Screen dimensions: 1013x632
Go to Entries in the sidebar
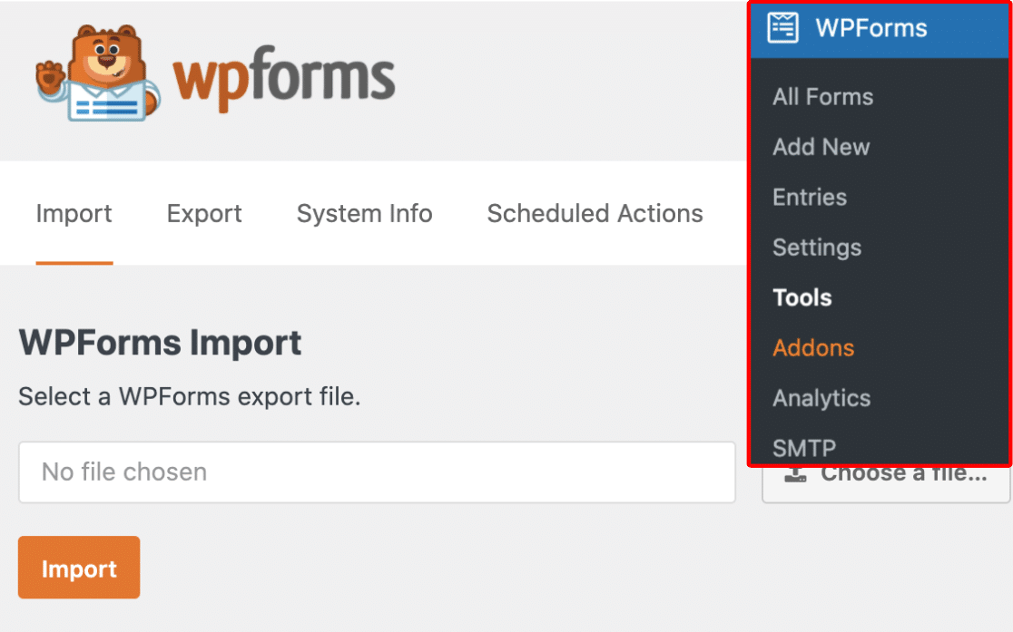click(x=810, y=198)
